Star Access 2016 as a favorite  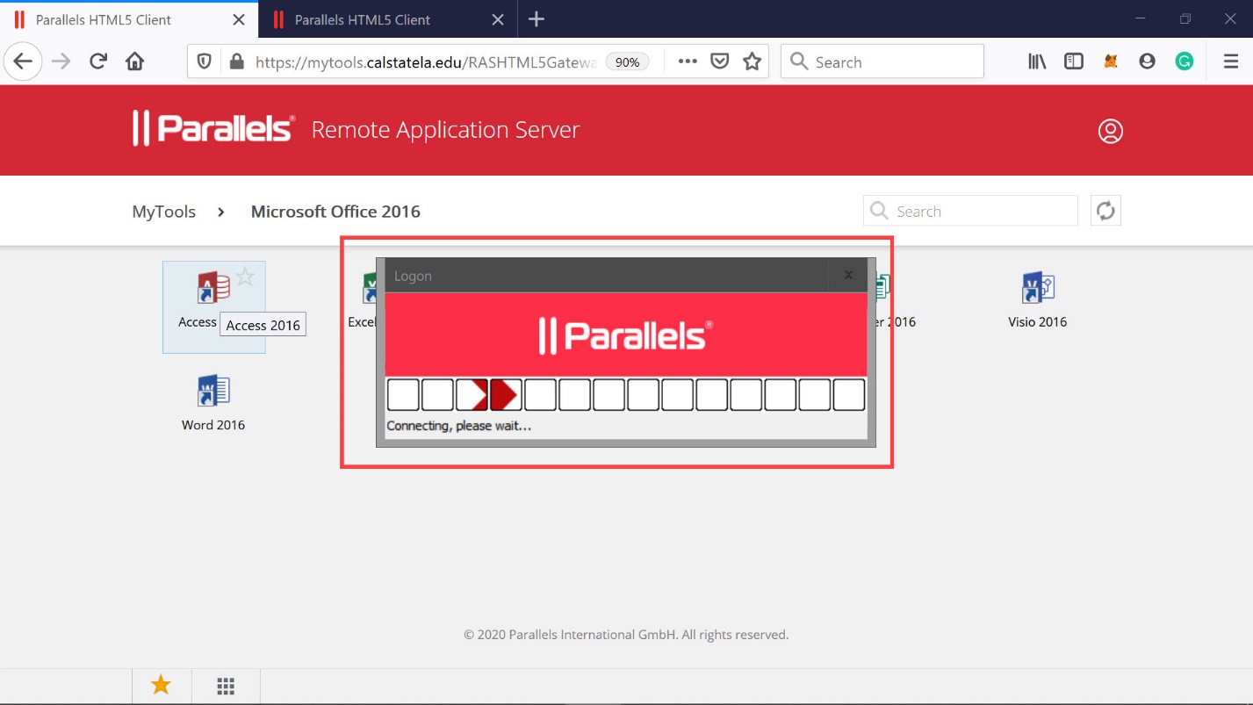coord(246,277)
